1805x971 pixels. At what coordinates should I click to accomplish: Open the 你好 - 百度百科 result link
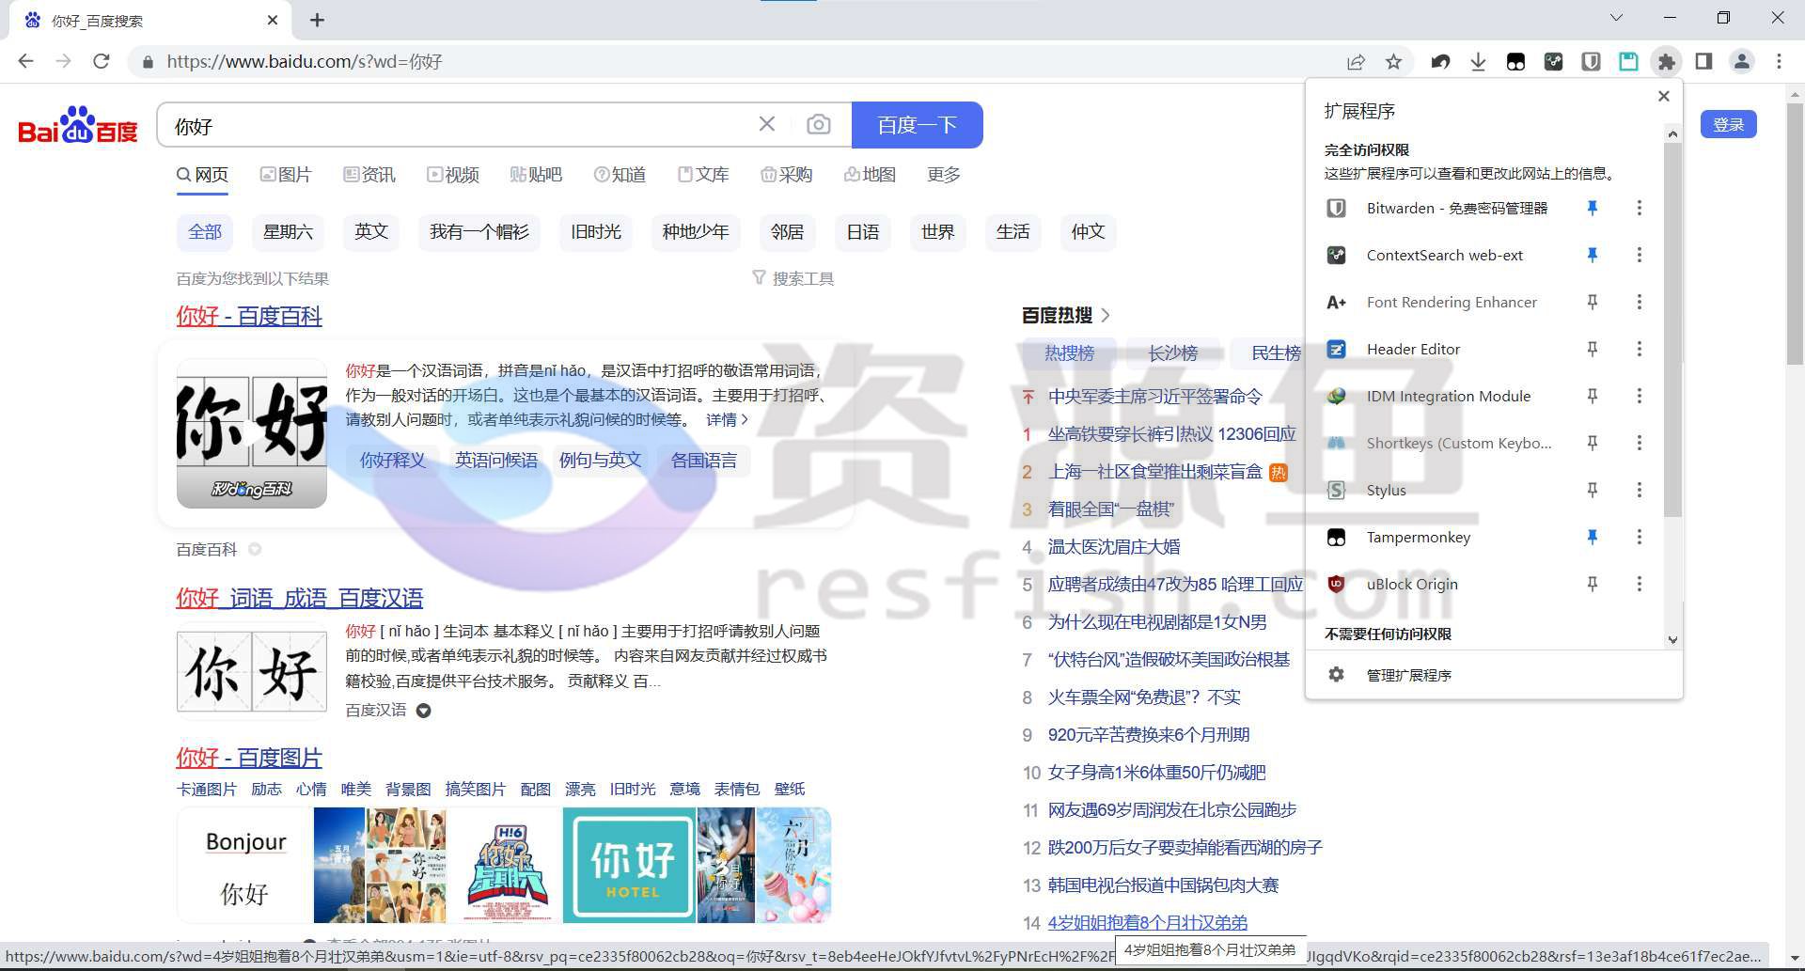(x=249, y=316)
